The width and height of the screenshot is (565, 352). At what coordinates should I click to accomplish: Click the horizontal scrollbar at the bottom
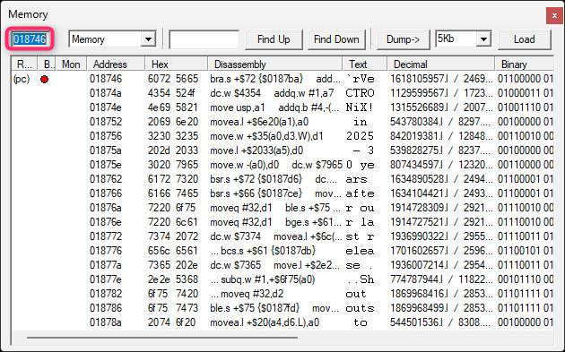coord(162,338)
